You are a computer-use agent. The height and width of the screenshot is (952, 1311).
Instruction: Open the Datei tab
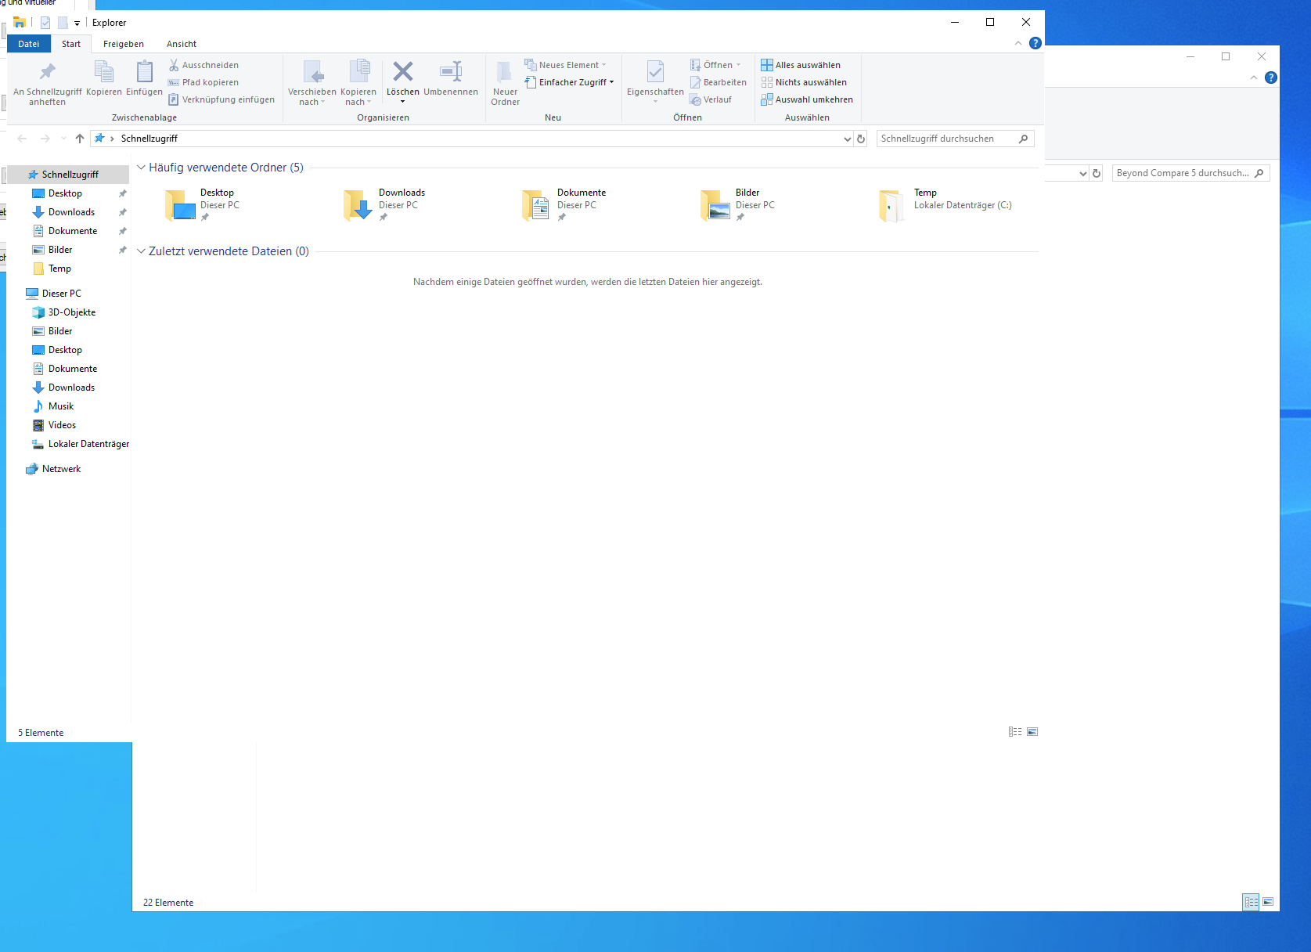click(x=29, y=44)
